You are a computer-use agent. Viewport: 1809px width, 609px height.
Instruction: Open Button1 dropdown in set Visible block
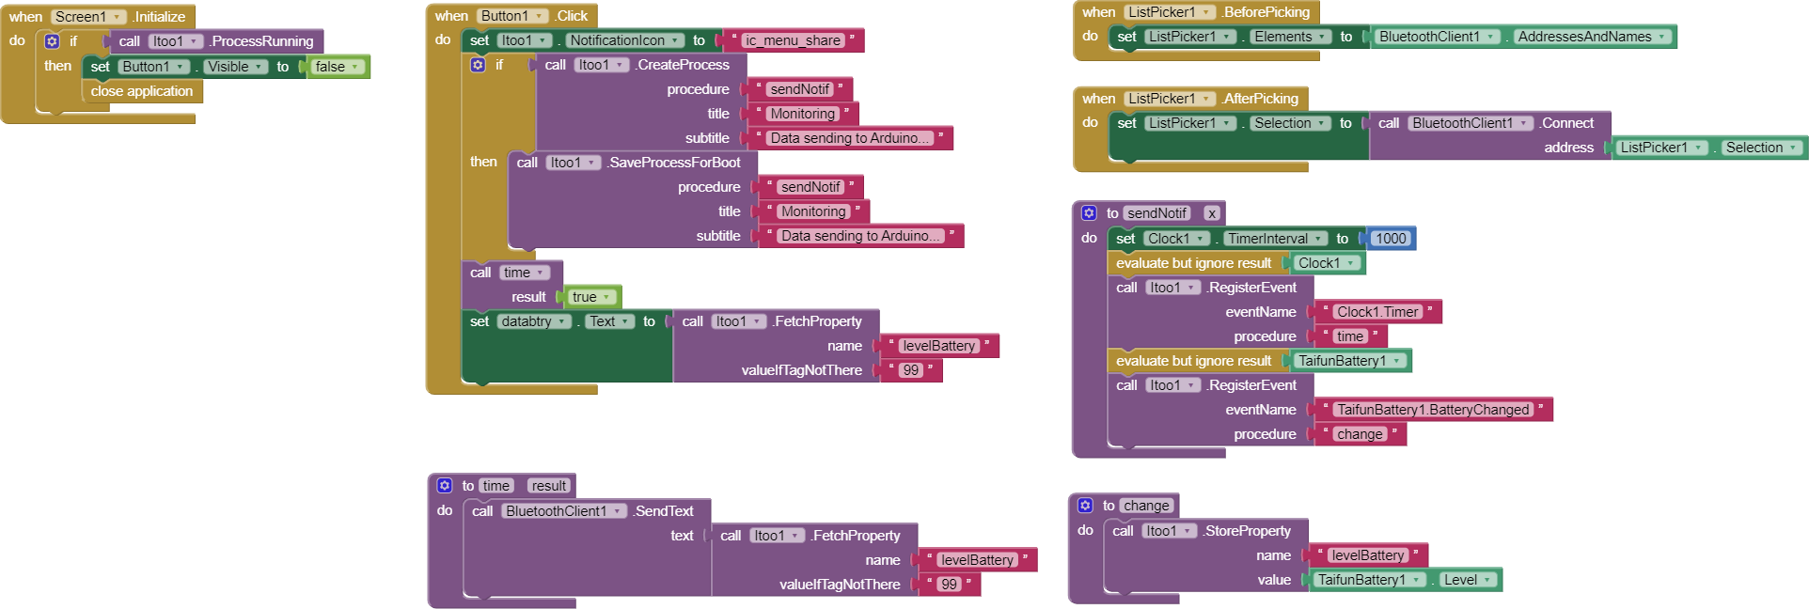[x=154, y=67]
